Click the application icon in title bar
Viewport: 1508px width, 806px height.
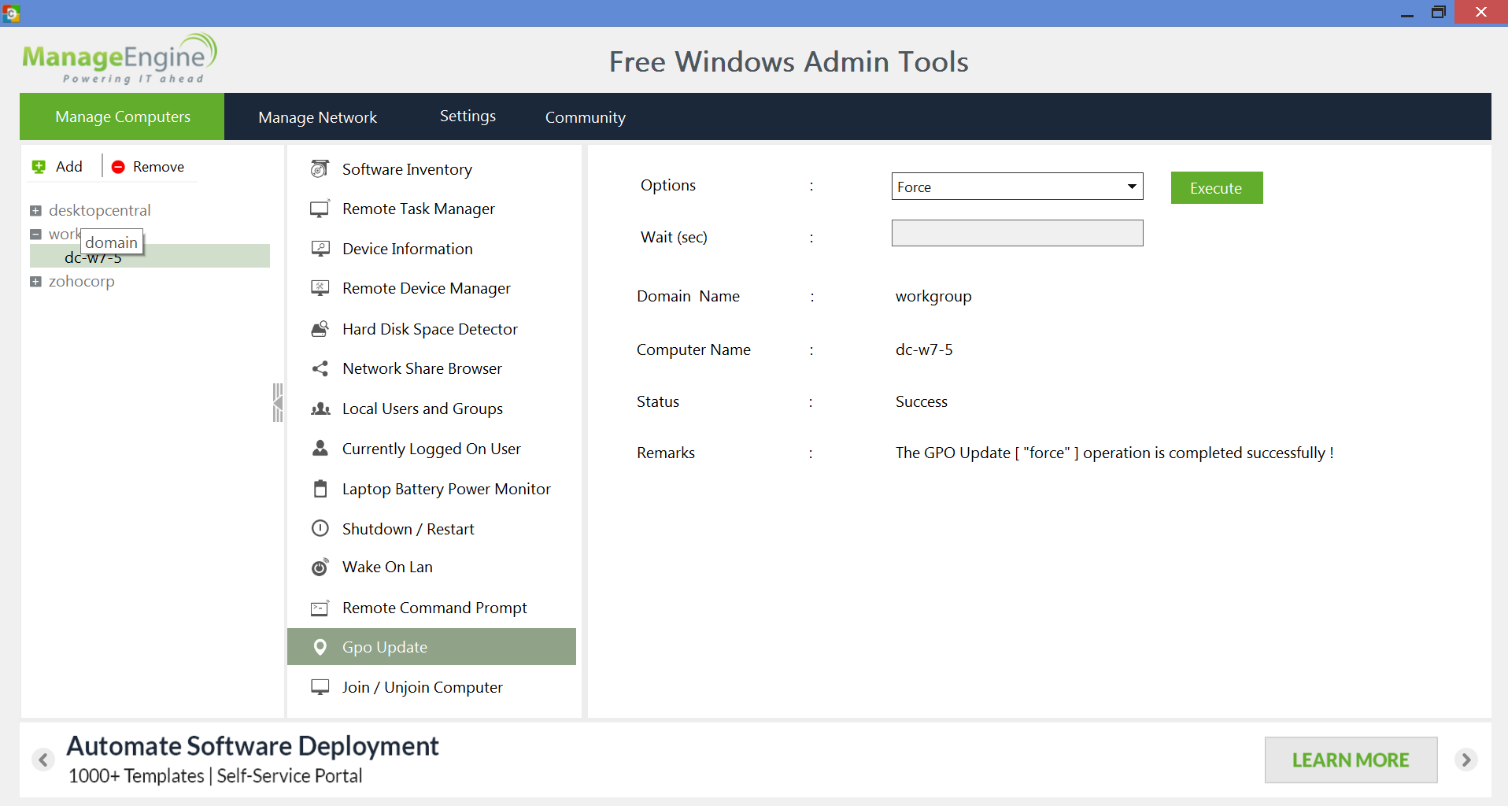click(11, 13)
